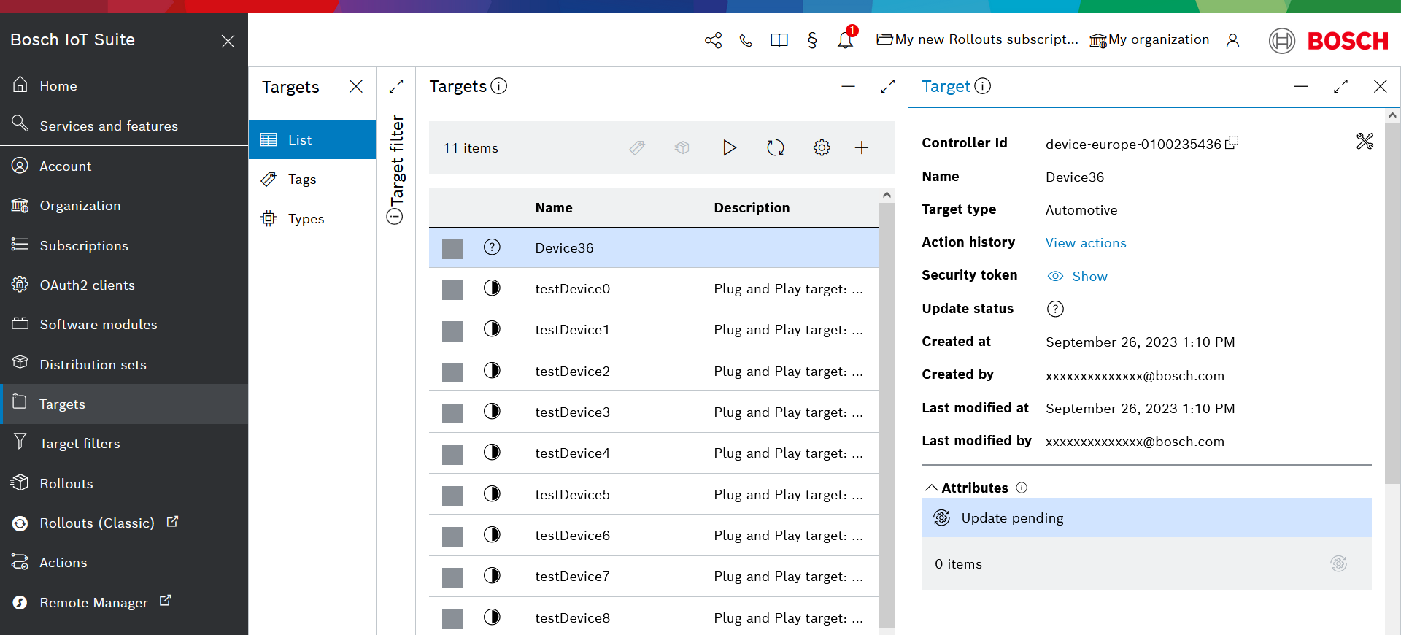Copy the controller Id to clipboard
Screen dimensions: 1401x635
[x=1232, y=143]
